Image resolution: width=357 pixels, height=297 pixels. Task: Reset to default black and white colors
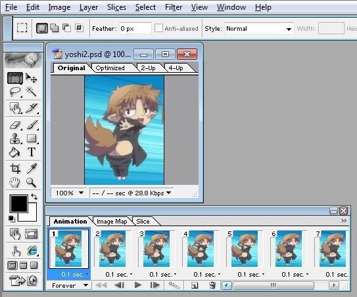point(12,219)
